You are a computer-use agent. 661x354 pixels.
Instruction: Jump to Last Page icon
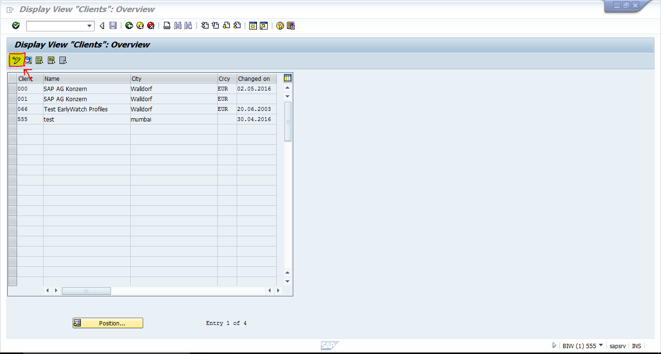coord(237,26)
